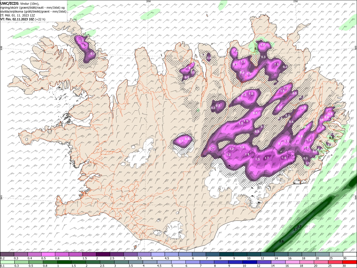Click the 'UWC/ECDS' title text
This screenshot has height=268, width=357.
(x=9, y=3)
